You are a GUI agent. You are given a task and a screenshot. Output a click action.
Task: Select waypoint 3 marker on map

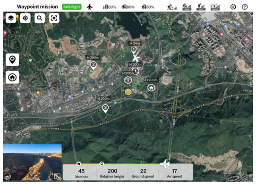(x=105, y=109)
